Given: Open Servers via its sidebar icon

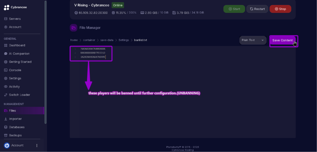Looking at the screenshot, I should (x=6, y=19).
